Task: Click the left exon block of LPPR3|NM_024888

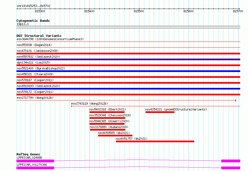Action: click(35, 161)
